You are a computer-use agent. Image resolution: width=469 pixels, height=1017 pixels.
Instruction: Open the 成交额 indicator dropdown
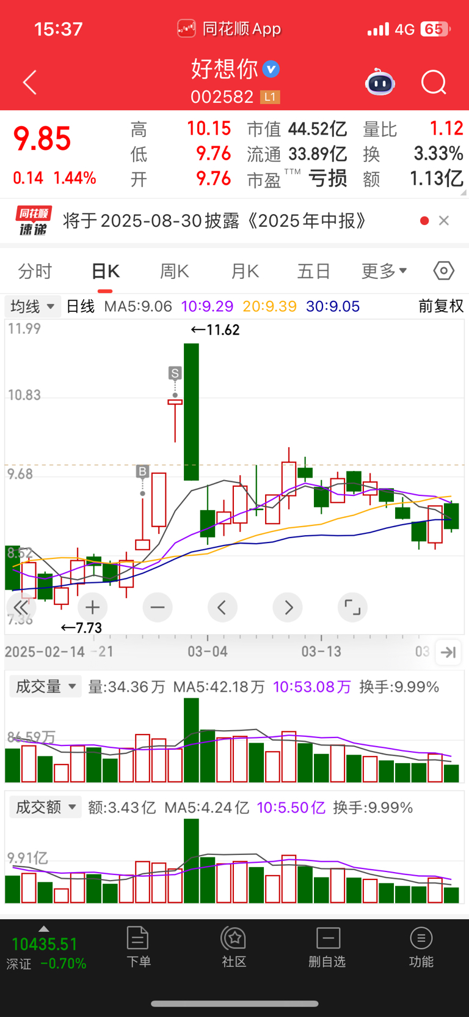point(46,807)
